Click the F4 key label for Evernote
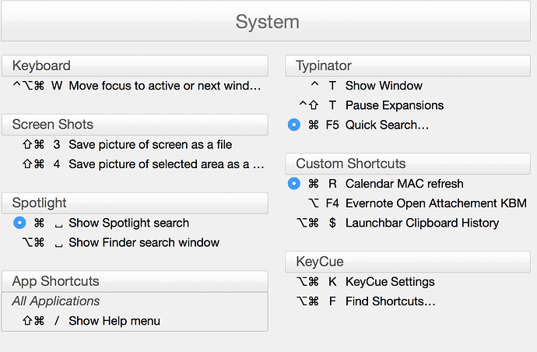The height and width of the screenshot is (352, 537). click(x=332, y=203)
